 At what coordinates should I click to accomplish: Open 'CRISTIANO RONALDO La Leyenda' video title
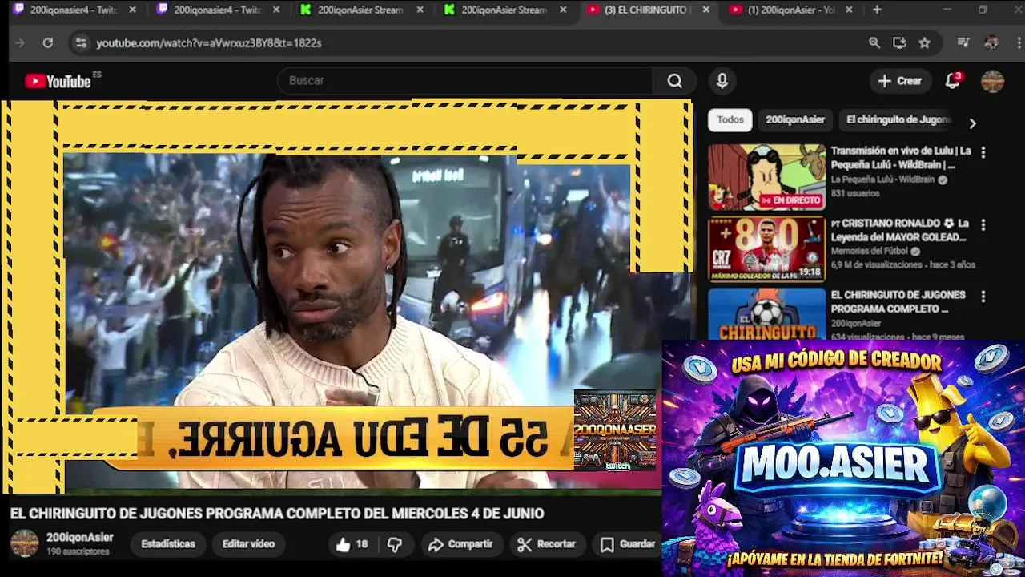pos(900,230)
